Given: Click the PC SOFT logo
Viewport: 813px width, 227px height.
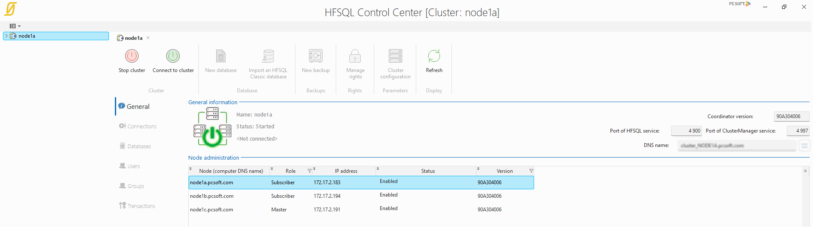Looking at the screenshot, I should point(740,4).
